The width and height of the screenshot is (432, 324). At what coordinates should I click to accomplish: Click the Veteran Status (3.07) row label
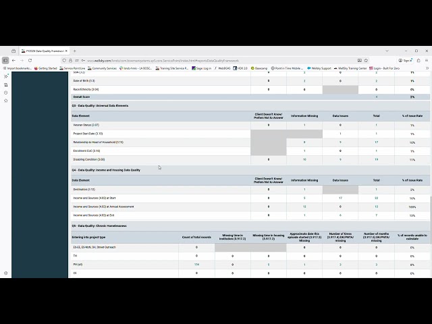click(x=86, y=125)
